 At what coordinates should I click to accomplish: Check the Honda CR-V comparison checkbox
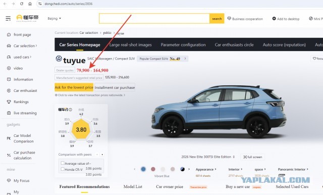pyautogui.click(x=63, y=169)
